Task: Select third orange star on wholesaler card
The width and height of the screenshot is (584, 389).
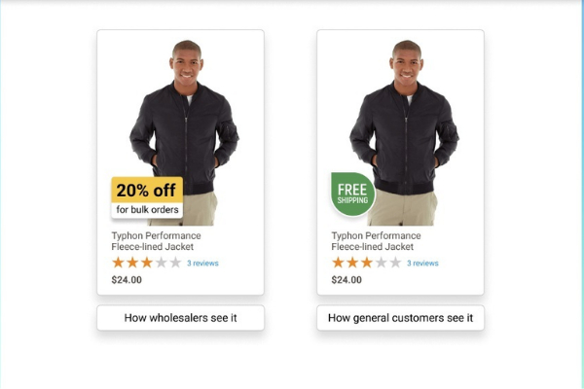Action: pyautogui.click(x=147, y=263)
